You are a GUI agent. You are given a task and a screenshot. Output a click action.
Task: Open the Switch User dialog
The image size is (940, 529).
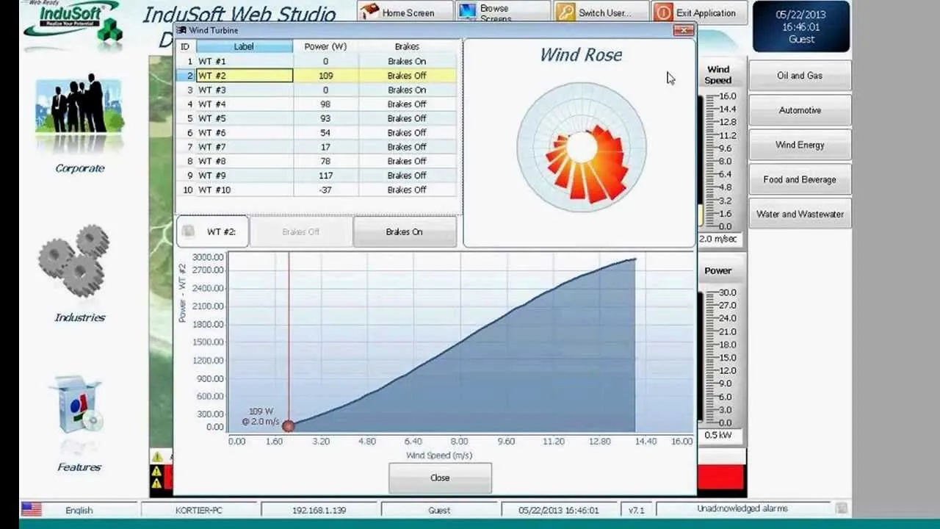[x=602, y=12]
